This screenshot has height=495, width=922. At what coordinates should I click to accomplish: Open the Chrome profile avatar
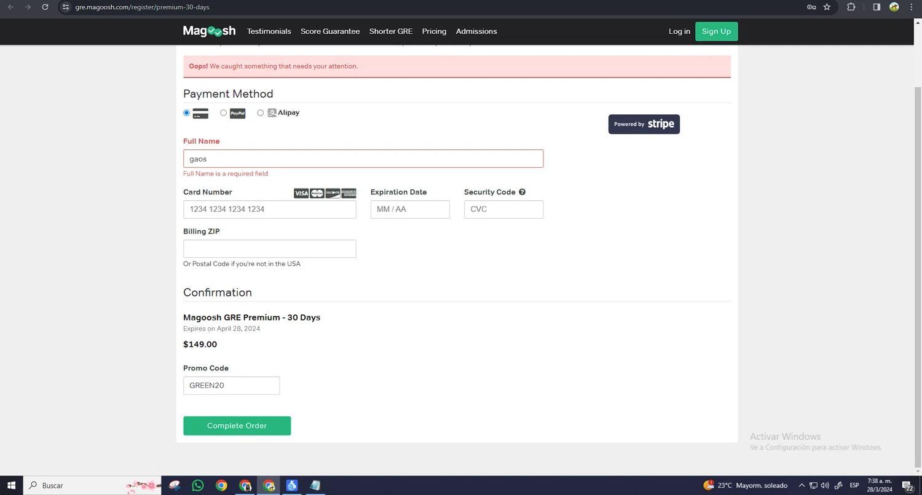(894, 7)
